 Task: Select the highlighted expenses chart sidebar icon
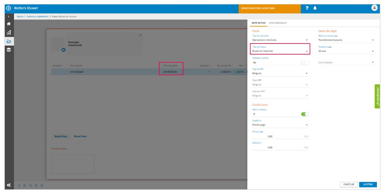[9, 41]
